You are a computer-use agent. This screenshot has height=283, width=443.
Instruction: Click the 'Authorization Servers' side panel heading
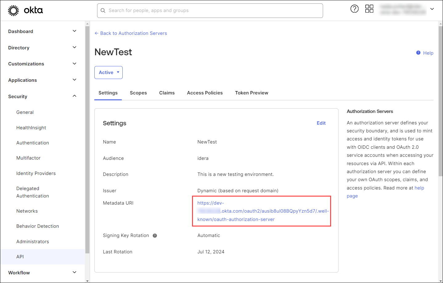coord(370,111)
